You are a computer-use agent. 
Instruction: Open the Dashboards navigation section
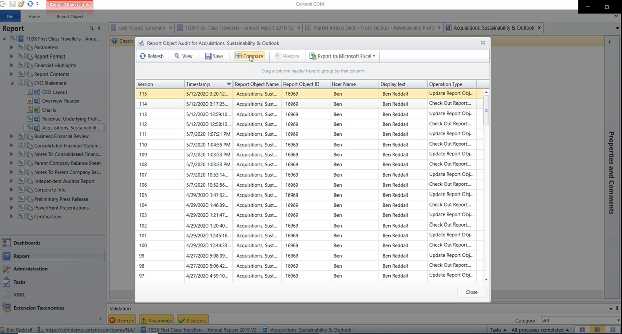point(52,243)
